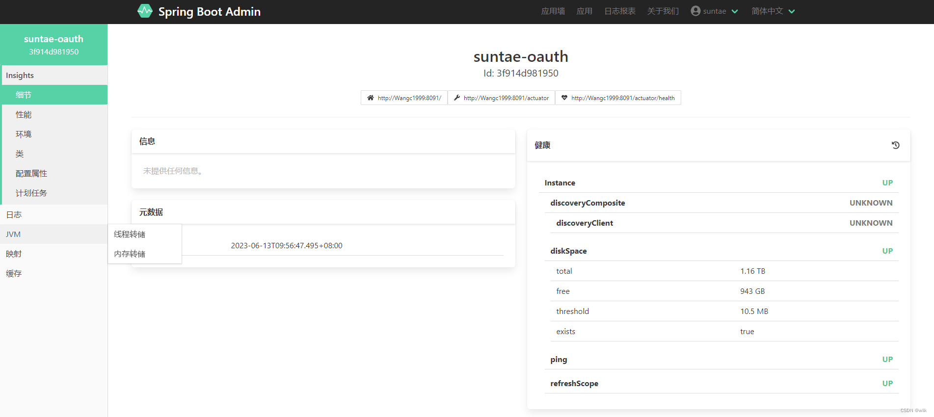The image size is (934, 417).
Task: Click the discoveryComposite health row
Action: [721, 203]
